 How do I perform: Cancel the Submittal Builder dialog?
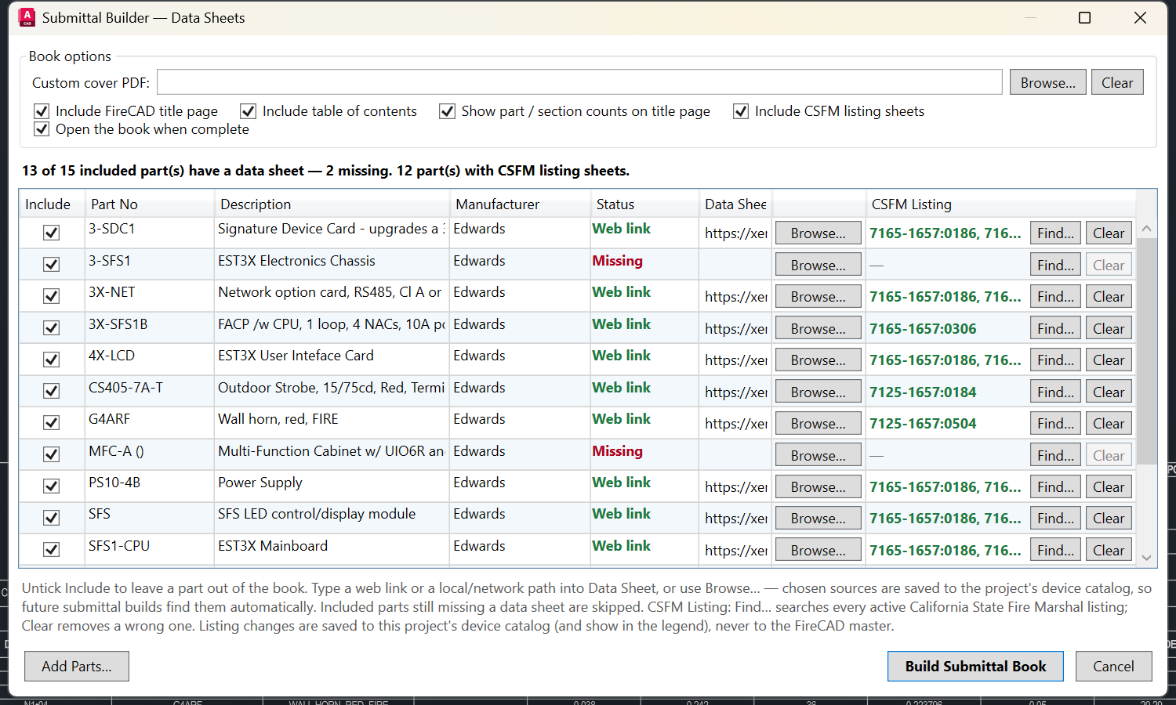coord(1113,666)
